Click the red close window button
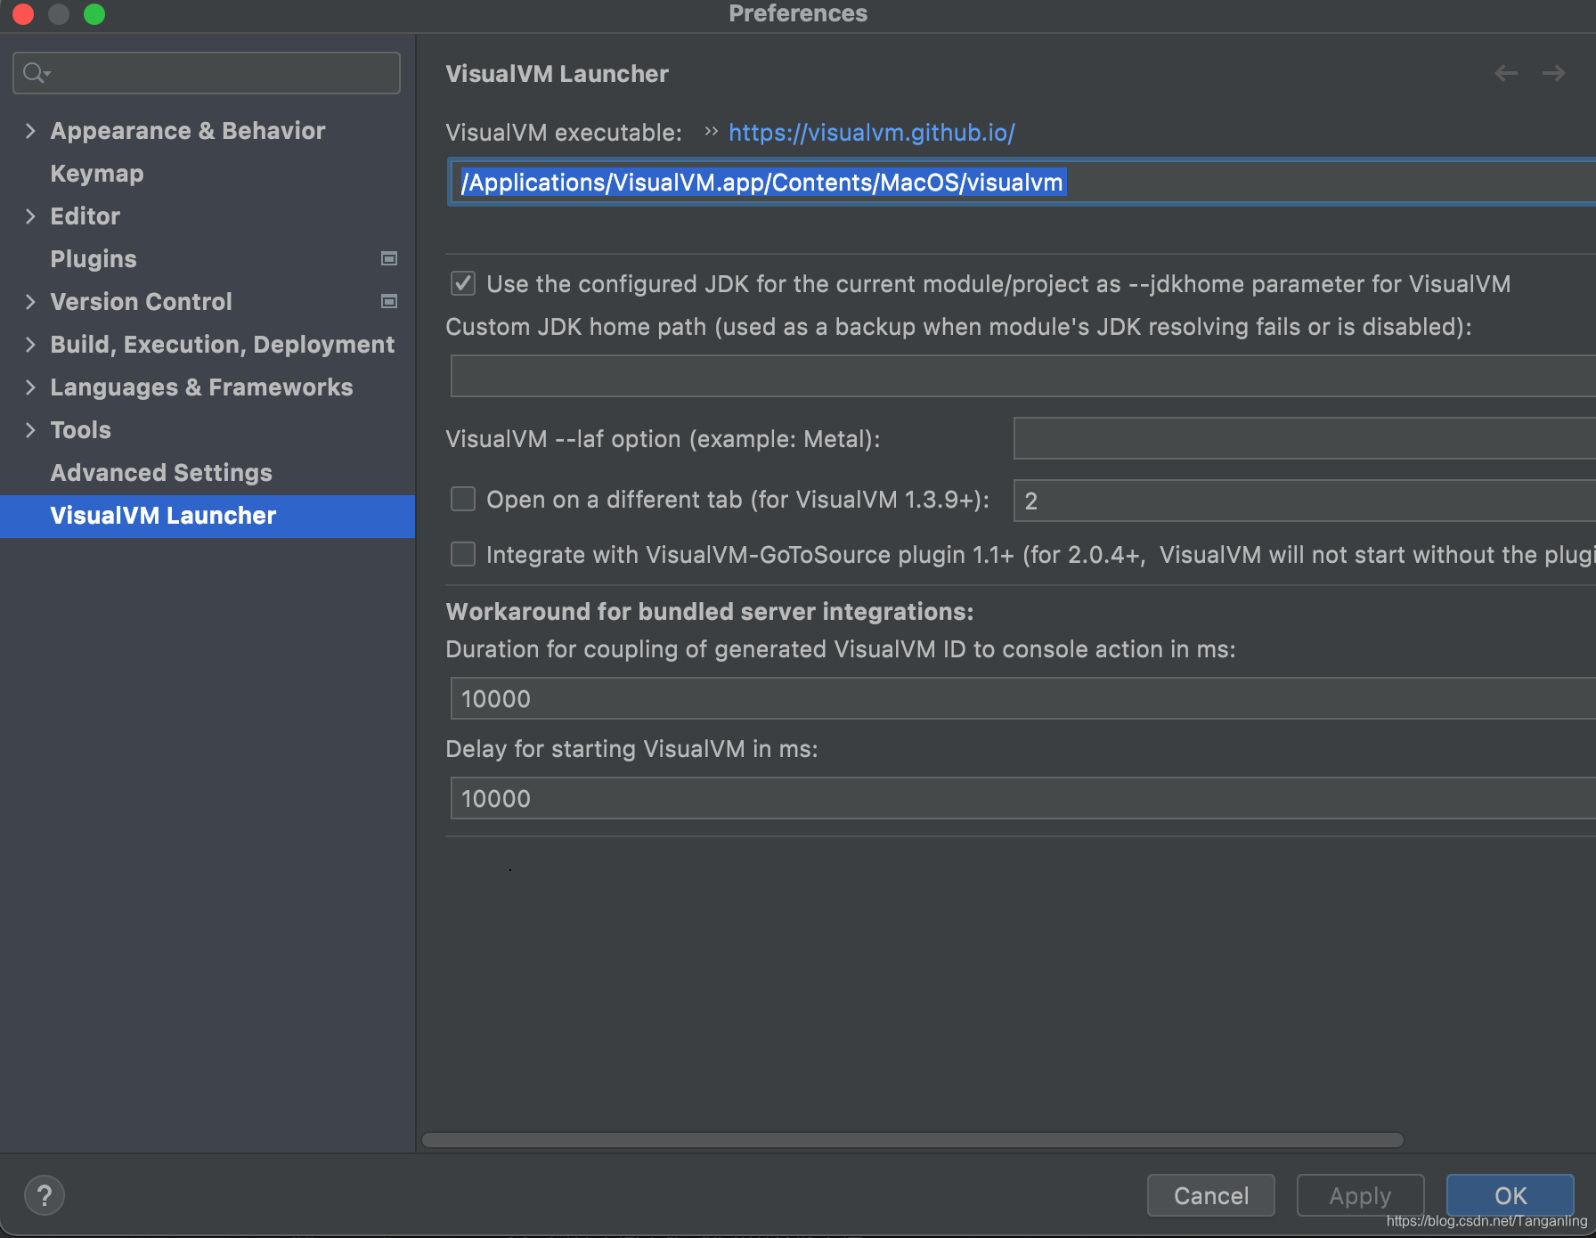Image resolution: width=1596 pixels, height=1238 pixels. 23,13
